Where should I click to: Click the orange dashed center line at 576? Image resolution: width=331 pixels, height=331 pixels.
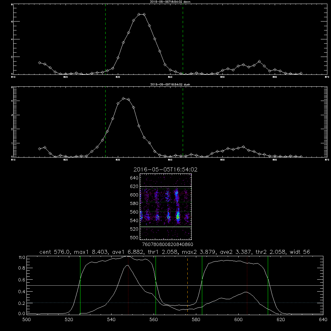[187, 285]
